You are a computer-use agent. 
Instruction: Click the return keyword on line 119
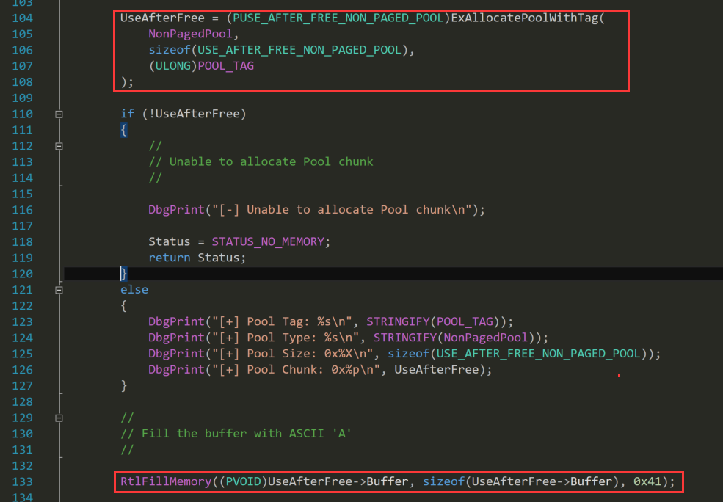(170, 258)
